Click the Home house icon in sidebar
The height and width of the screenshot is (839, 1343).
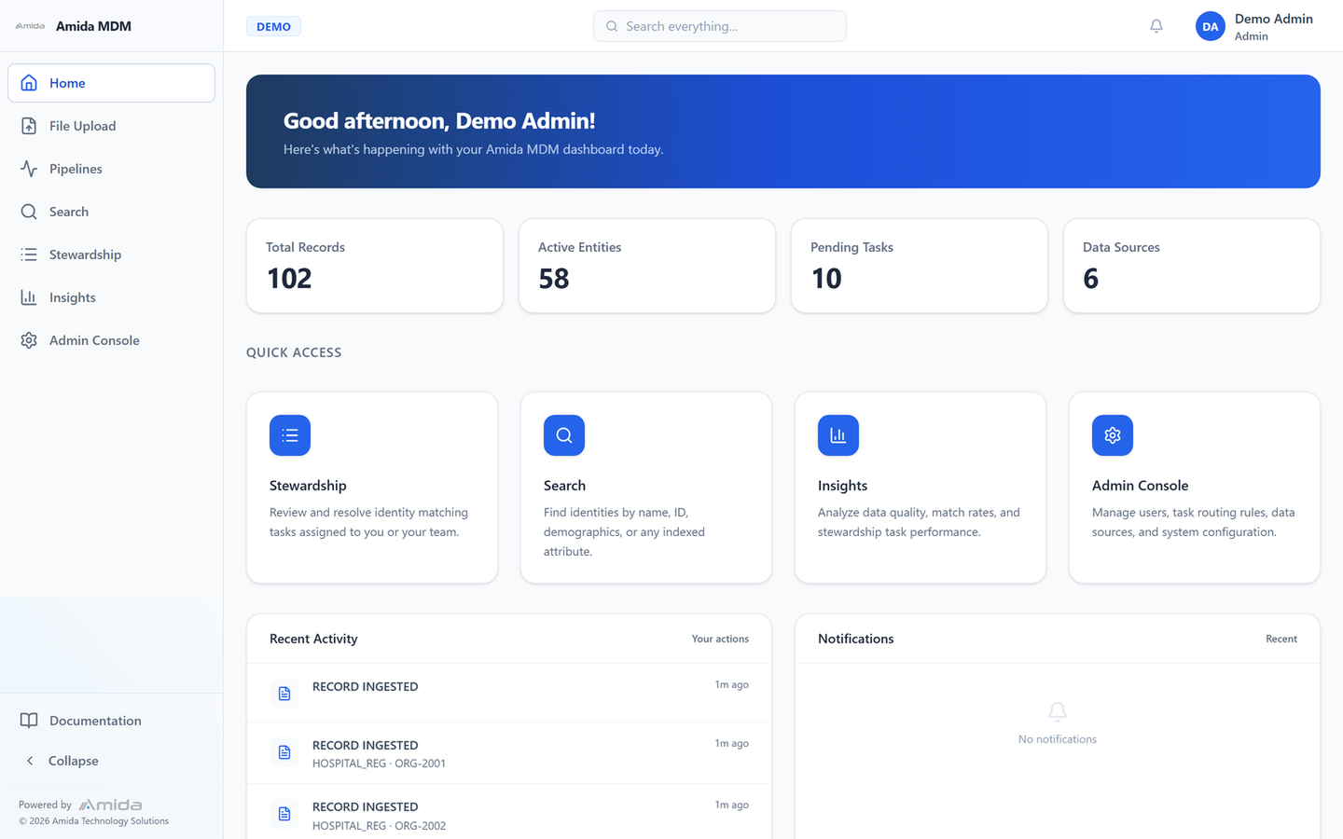tap(29, 83)
